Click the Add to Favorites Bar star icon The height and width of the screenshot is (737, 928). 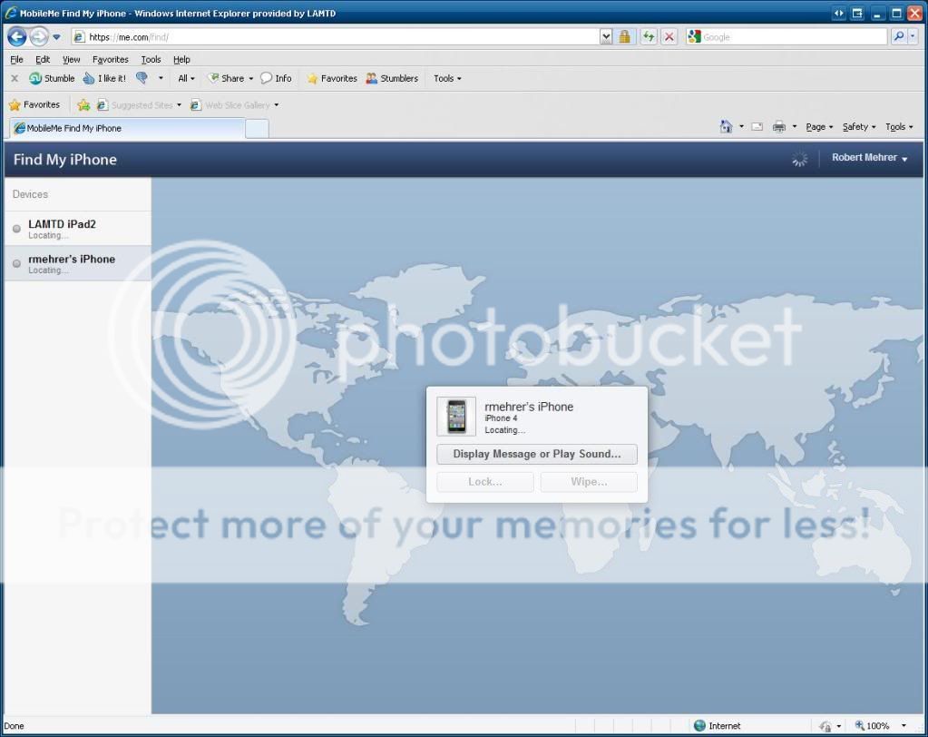(x=83, y=104)
